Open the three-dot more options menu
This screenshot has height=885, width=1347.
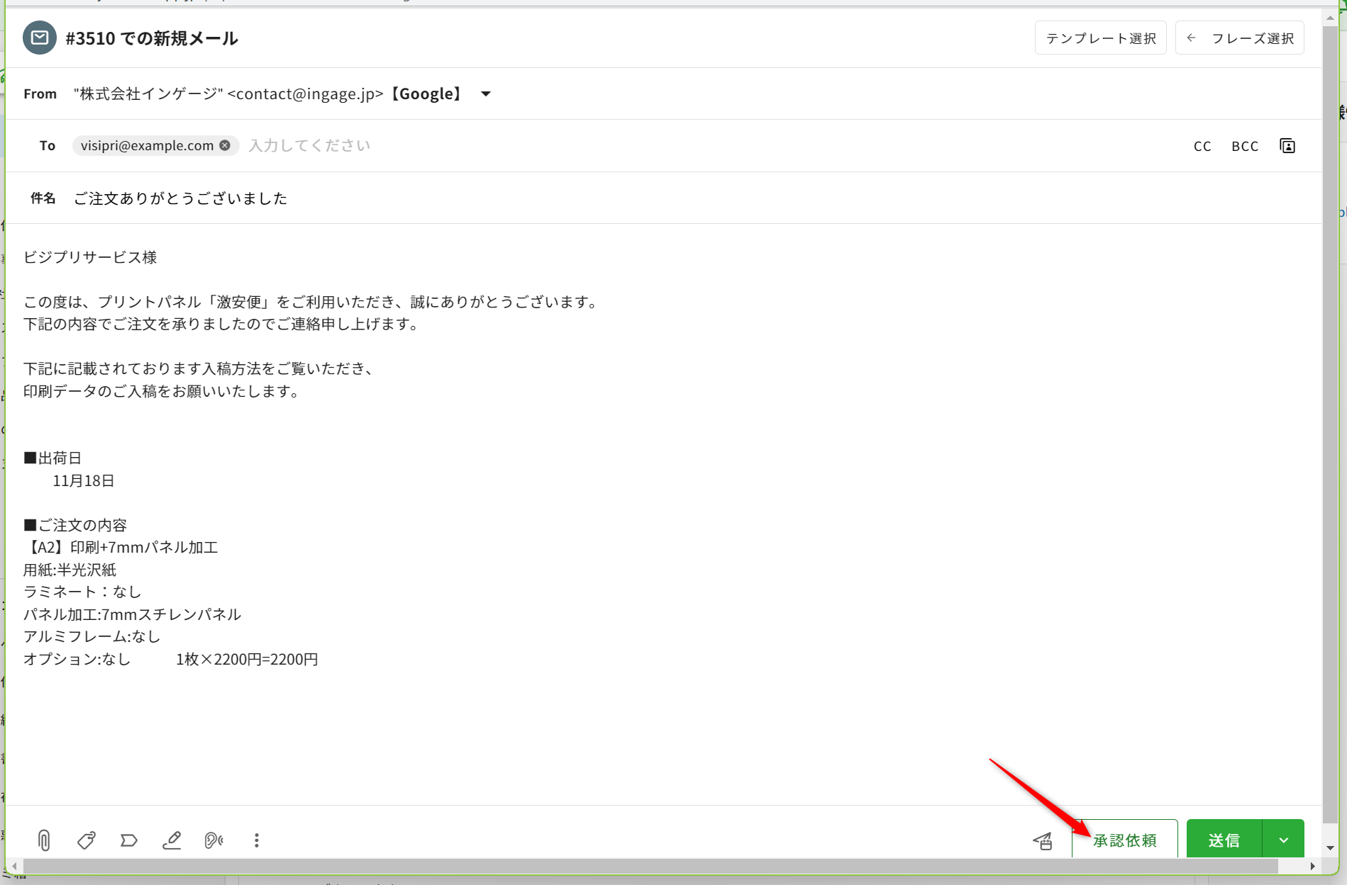pyautogui.click(x=257, y=840)
